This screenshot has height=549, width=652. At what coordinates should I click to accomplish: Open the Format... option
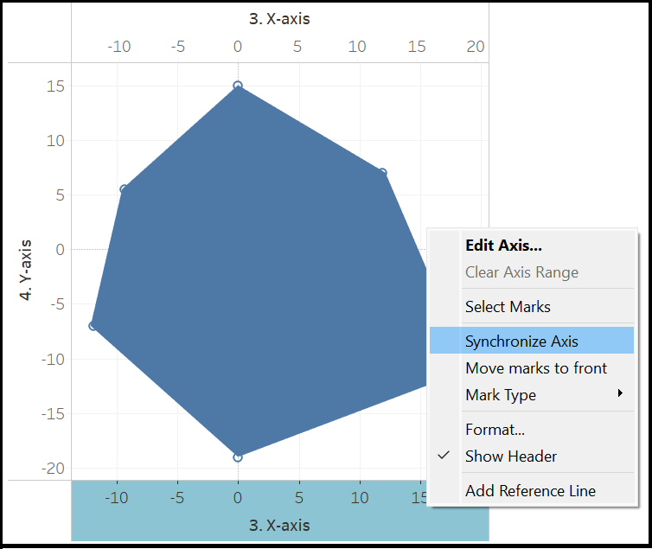[x=495, y=429]
